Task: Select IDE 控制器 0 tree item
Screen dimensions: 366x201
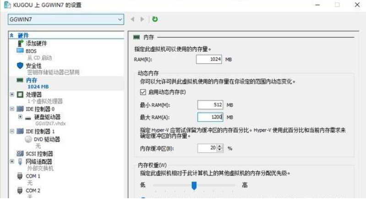Action: point(40,109)
